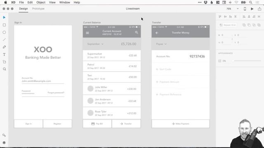Click the Exclude Overlap boolean icon
The image size is (264, 148).
pyautogui.click(x=259, y=25)
